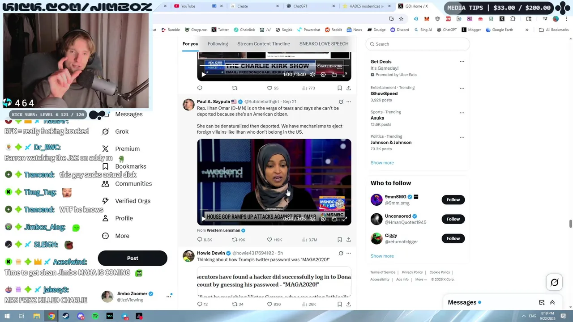
Task: Click the X Search field
Action: coord(418,44)
